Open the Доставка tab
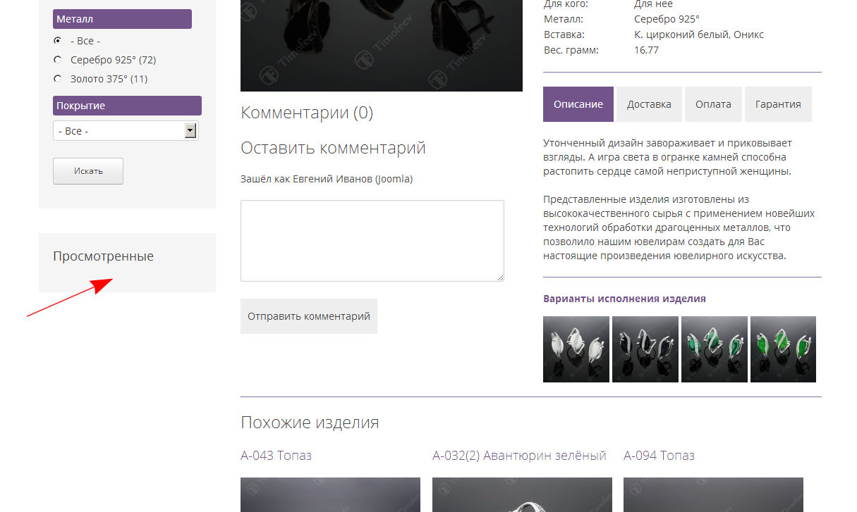857x512 pixels. click(x=649, y=104)
